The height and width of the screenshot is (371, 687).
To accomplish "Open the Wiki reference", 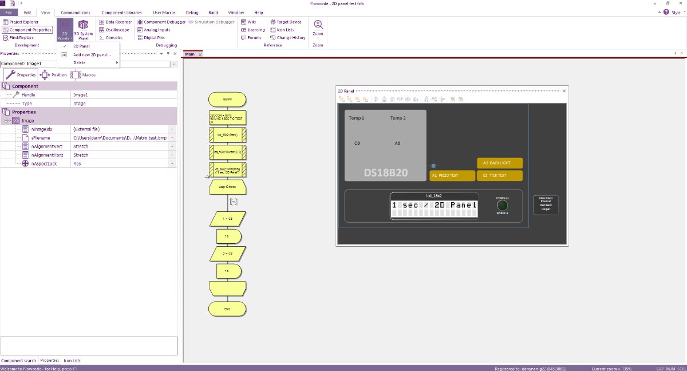I will point(248,22).
